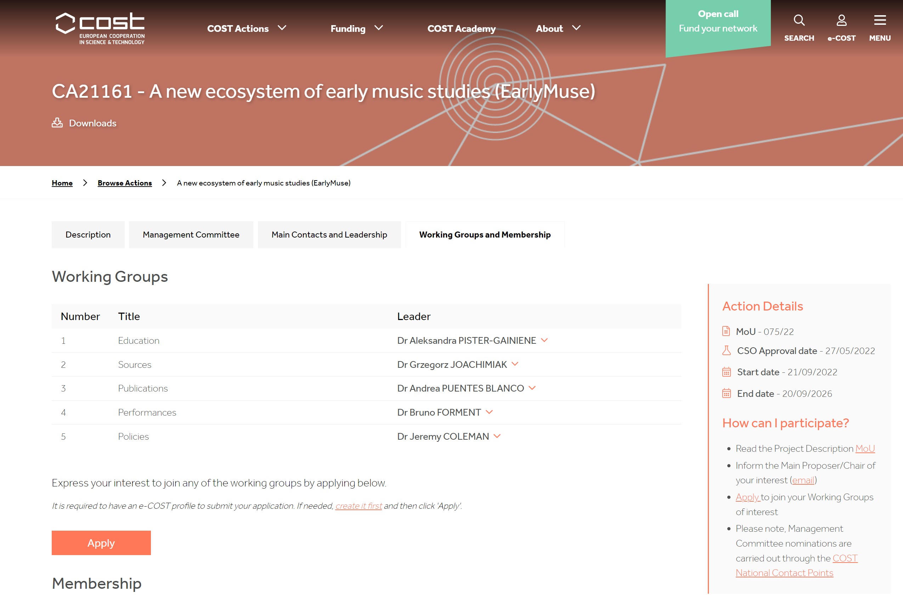The image size is (903, 599).
Task: Click the End date calendar icon
Action: [x=726, y=393]
